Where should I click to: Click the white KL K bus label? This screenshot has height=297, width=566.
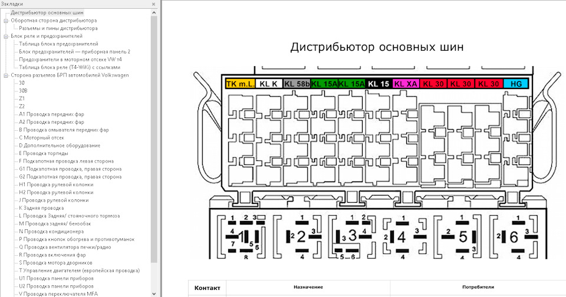[x=269, y=84]
